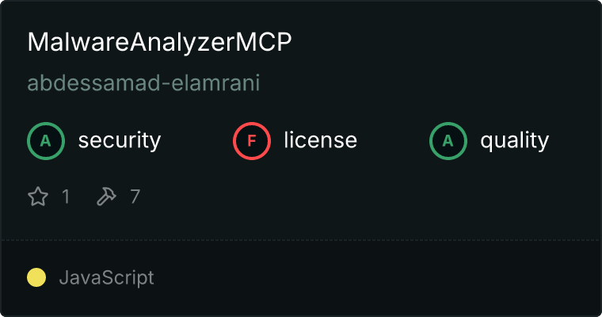
Task: Click the hammer tools icon
Action: (106, 197)
